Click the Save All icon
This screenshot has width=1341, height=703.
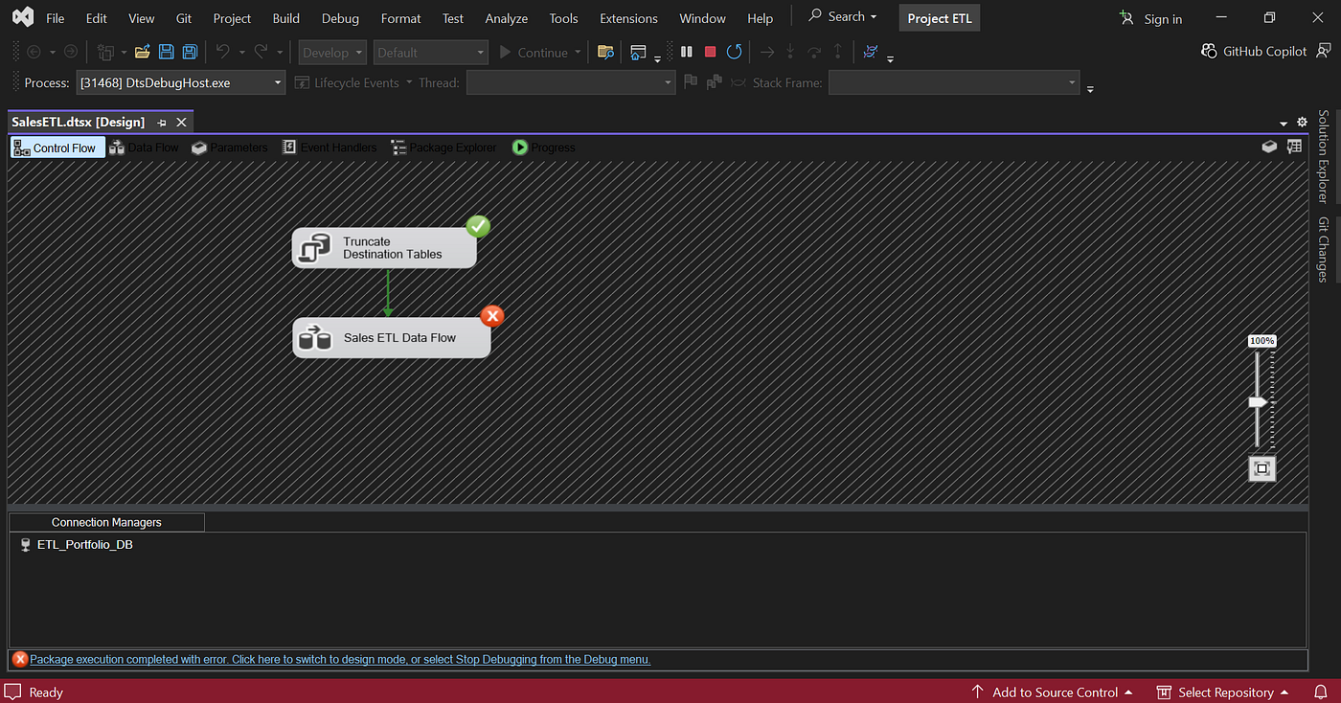click(x=190, y=52)
